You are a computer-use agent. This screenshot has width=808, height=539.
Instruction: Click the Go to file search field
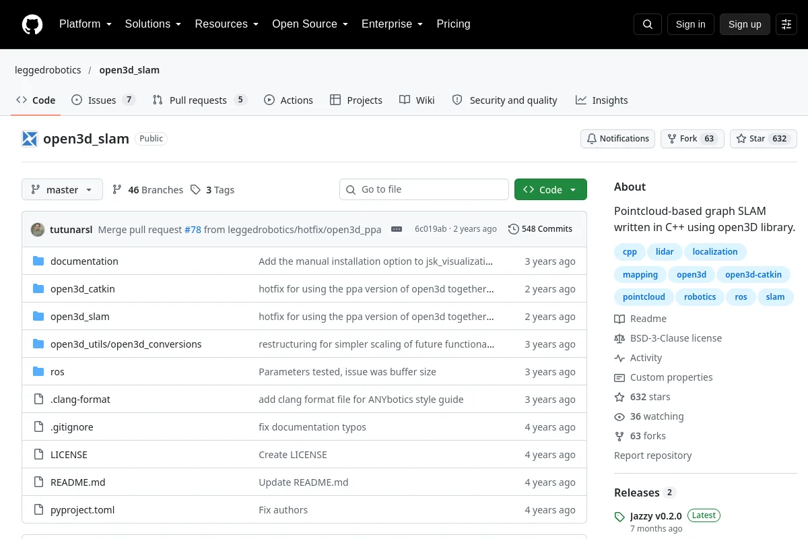tap(424, 190)
